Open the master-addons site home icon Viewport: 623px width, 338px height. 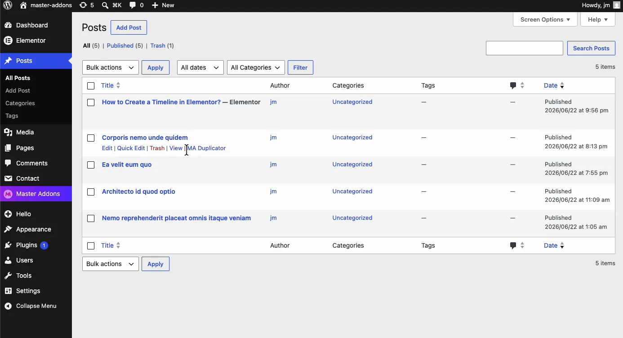[23, 5]
